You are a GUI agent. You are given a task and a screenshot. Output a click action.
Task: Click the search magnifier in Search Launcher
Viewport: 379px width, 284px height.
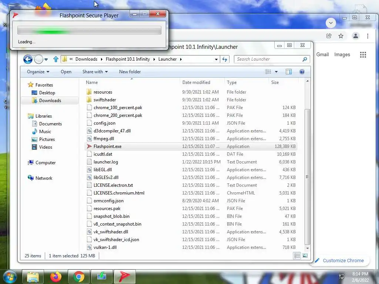pos(305,59)
